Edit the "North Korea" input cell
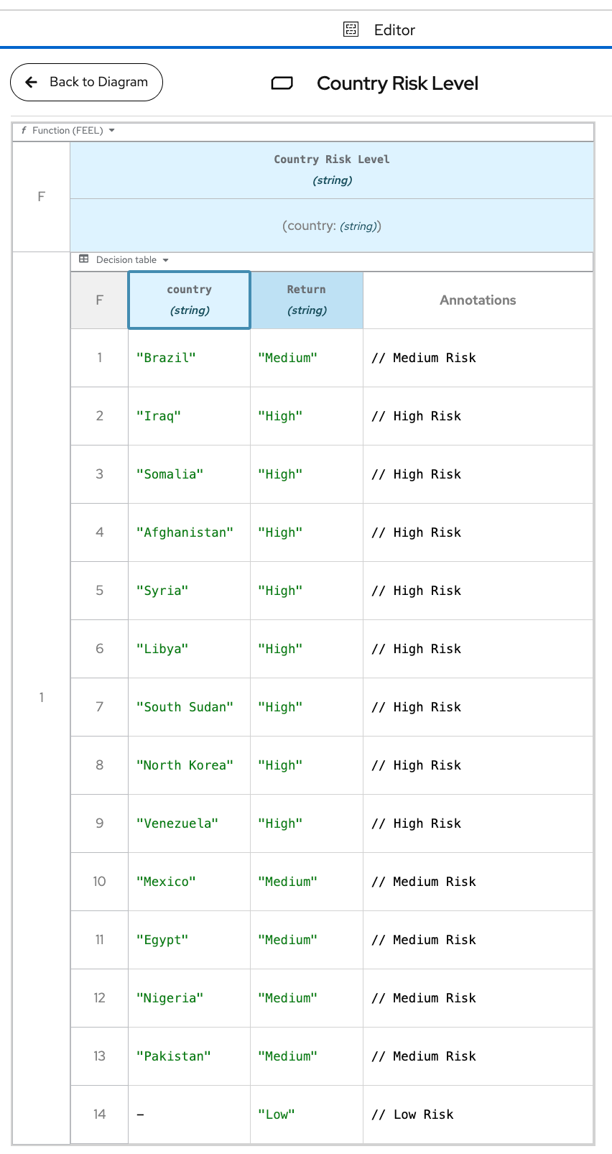This screenshot has height=1154, width=612. (190, 765)
